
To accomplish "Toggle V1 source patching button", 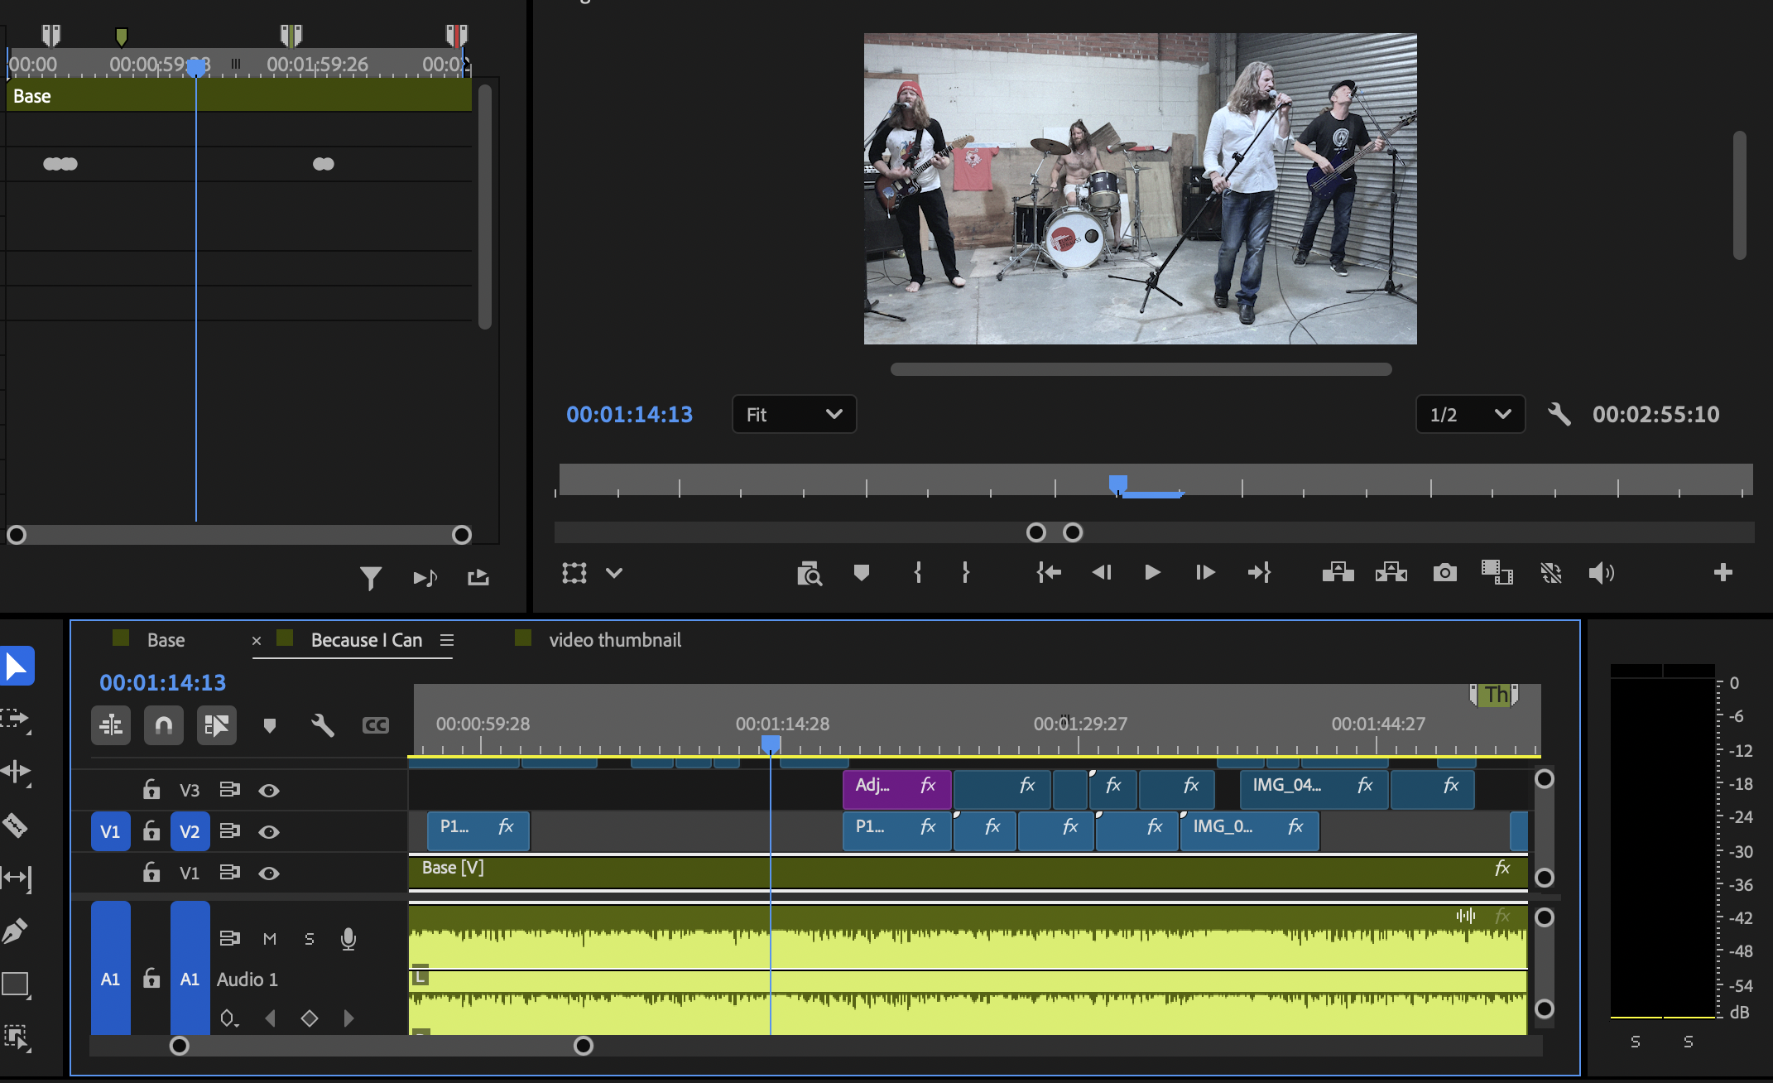I will pos(110,831).
